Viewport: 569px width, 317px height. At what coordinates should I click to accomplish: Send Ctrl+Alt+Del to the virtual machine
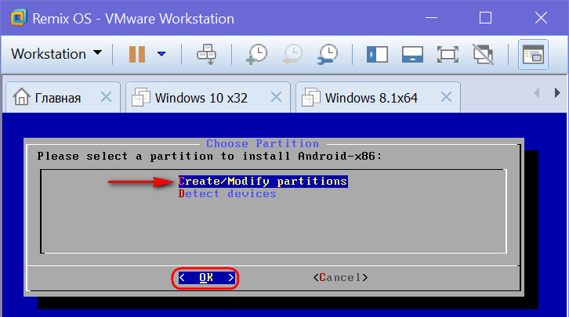(x=206, y=54)
